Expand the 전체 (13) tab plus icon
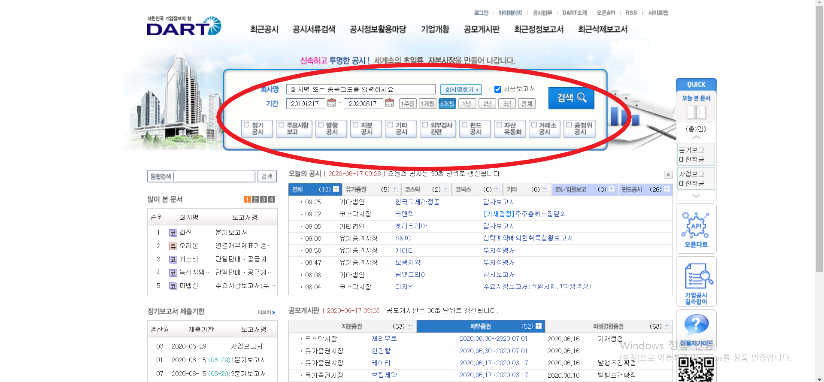Viewport: 824px width, 382px height. click(336, 189)
